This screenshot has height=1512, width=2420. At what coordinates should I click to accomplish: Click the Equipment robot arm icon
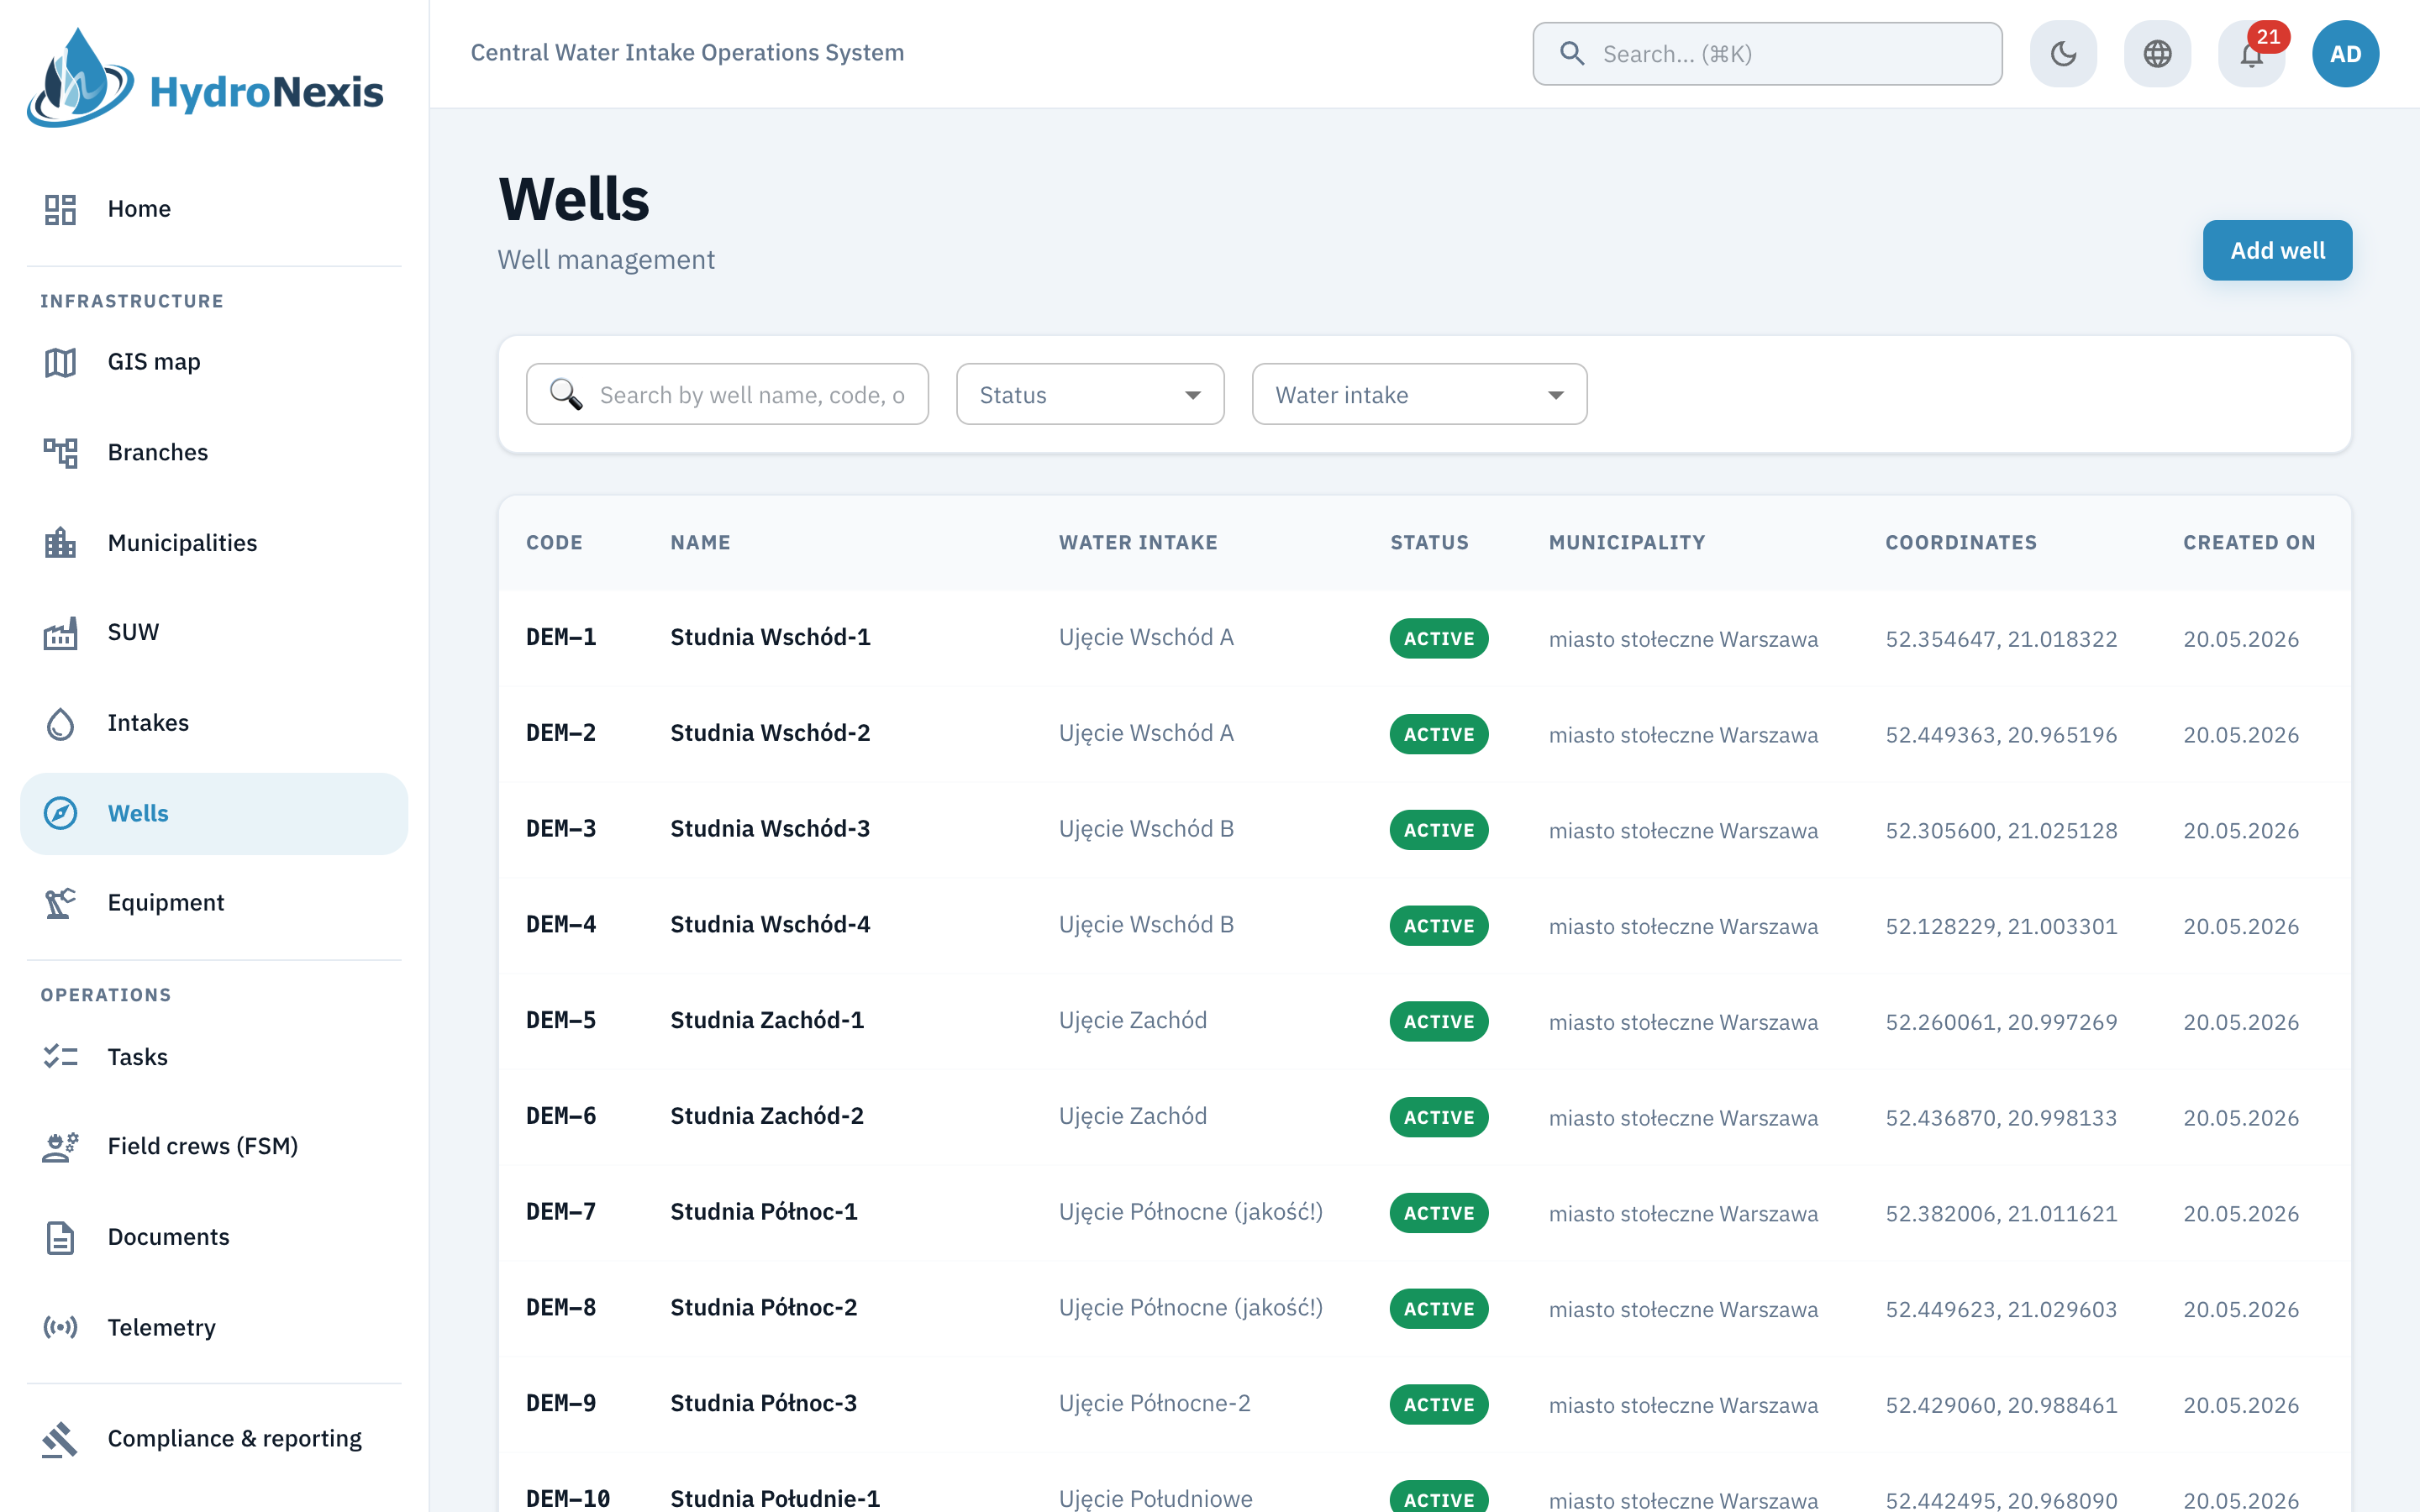click(60, 903)
